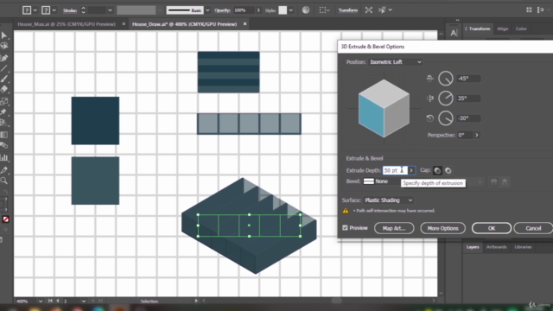Open the zoom level dropdown
This screenshot has height=311, width=553.
(x=41, y=301)
